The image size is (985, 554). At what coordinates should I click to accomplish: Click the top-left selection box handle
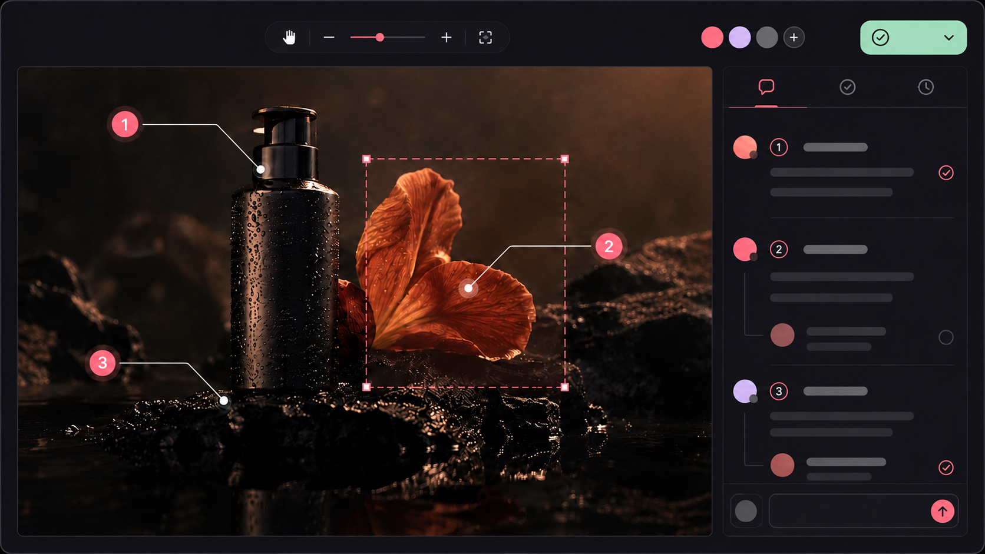coord(366,159)
